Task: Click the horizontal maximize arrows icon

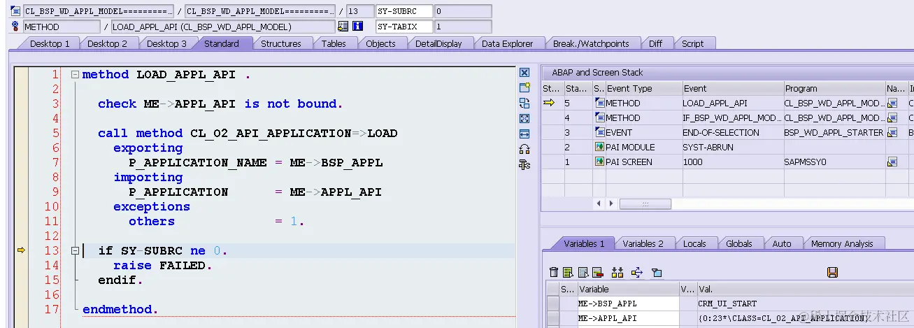Action: (x=524, y=134)
